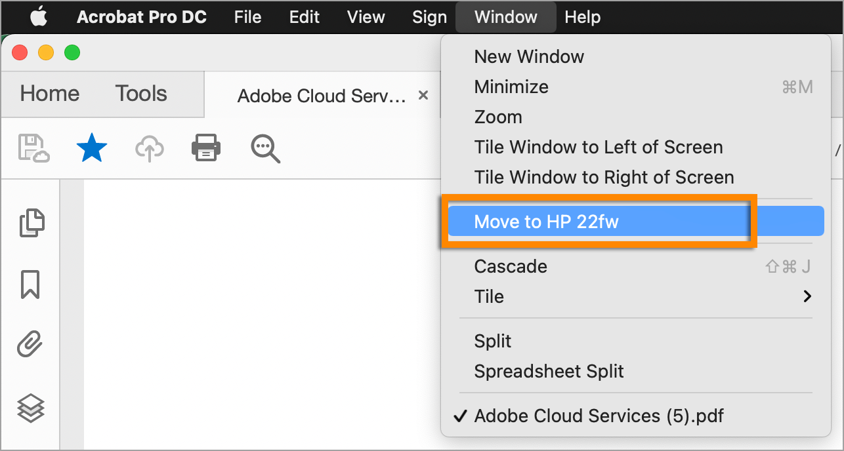The height and width of the screenshot is (451, 844).
Task: Expand the Tile submenu
Action: [x=488, y=296]
